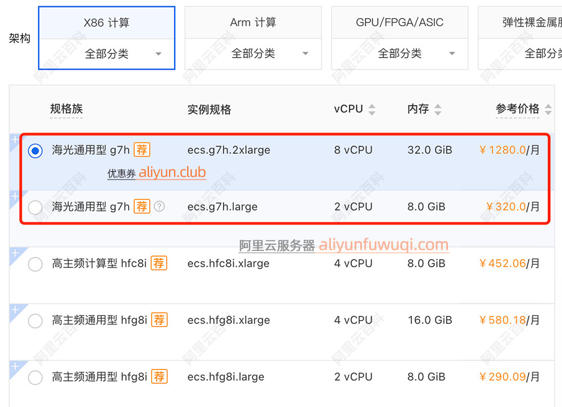The width and height of the screenshot is (562, 407).
Task: Open 全部分类 dropdown under X86 计算
Action: click(x=107, y=54)
